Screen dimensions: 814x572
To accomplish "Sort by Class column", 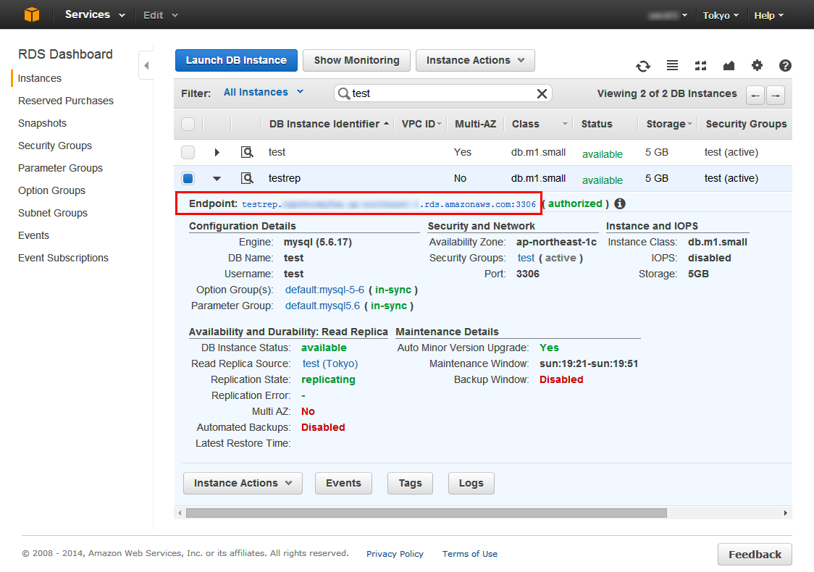I will click(x=540, y=124).
